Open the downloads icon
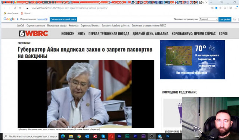Screen dimensions: 239x140 [236, 8]
